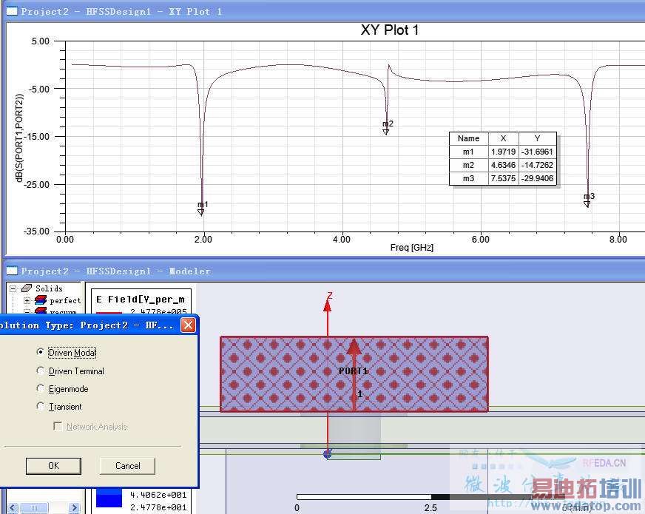Click the XY Plot 1 chart title
Image resolution: width=645 pixels, height=514 pixels.
coord(390,30)
